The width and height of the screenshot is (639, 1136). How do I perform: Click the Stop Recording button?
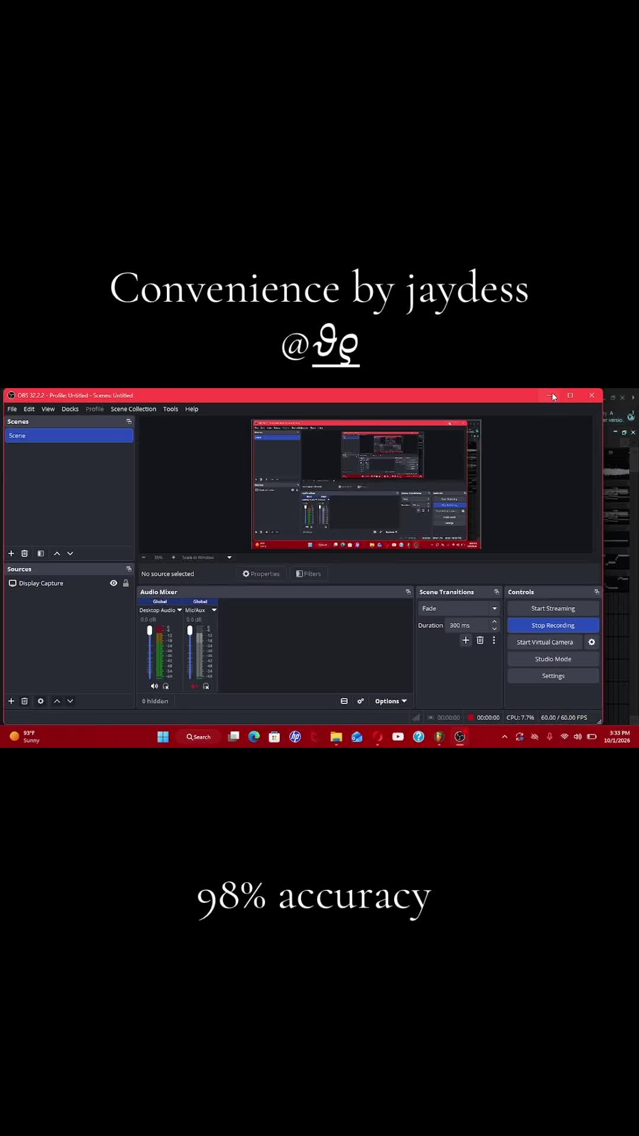pyautogui.click(x=553, y=625)
